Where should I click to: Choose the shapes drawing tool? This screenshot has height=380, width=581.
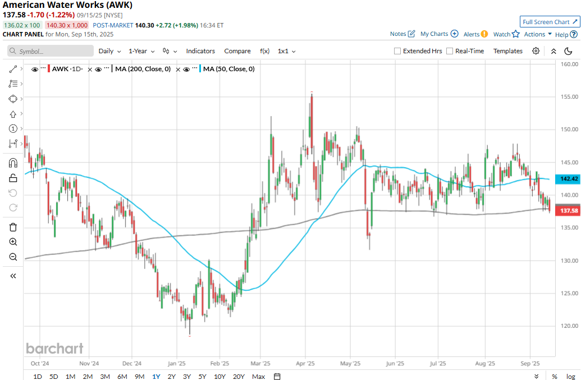pos(13,99)
